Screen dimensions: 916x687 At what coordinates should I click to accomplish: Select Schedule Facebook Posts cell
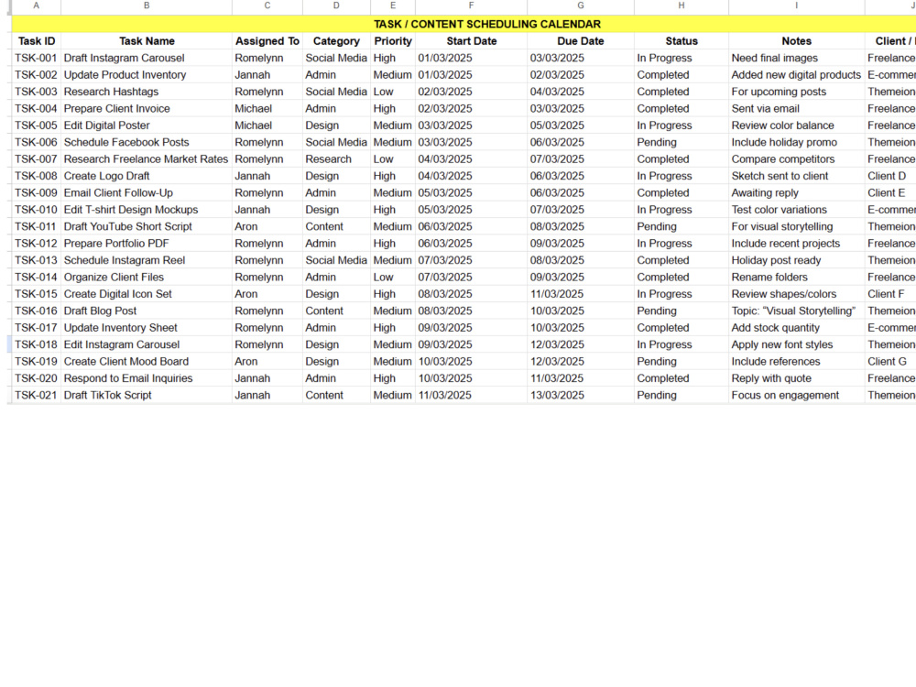pos(146,142)
